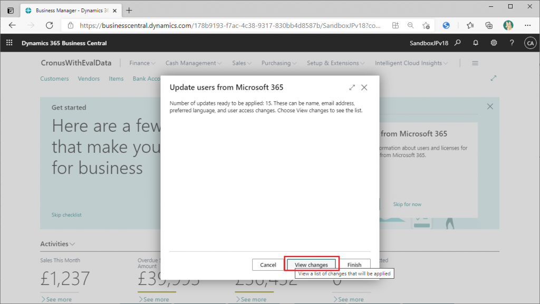
Task: Close the Business Manager browser tab
Action: [114, 11]
